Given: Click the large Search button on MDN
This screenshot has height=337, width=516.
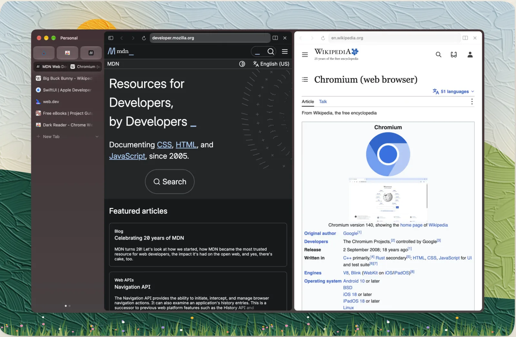Looking at the screenshot, I should (170, 182).
